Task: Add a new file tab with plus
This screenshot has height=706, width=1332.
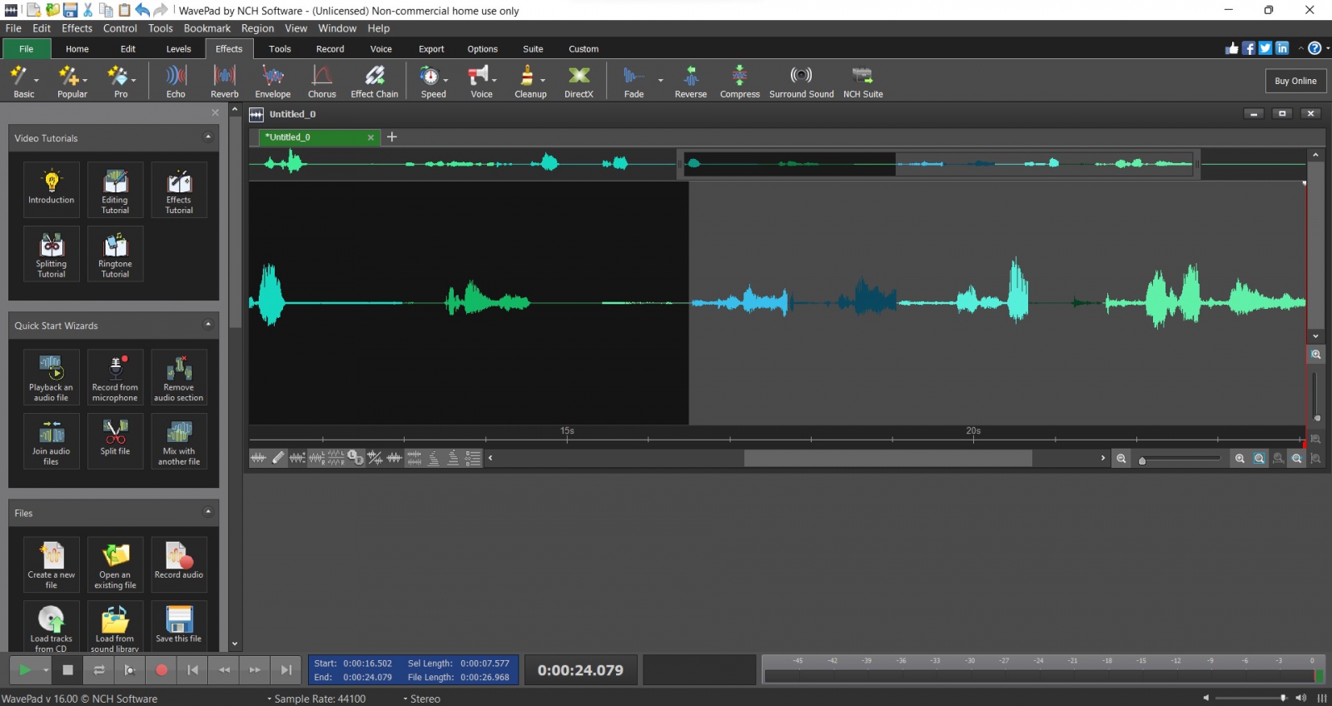Action: (392, 137)
